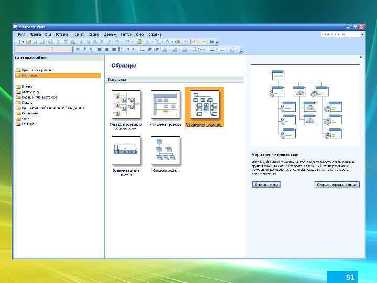Viewport: 377px width, 283px height.
Task: Click the line color pencil icon
Action: coord(175,49)
